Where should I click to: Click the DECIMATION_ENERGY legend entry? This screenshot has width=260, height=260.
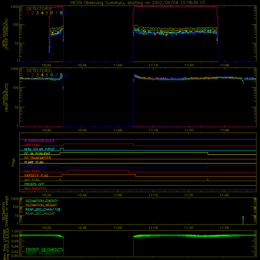point(42,201)
